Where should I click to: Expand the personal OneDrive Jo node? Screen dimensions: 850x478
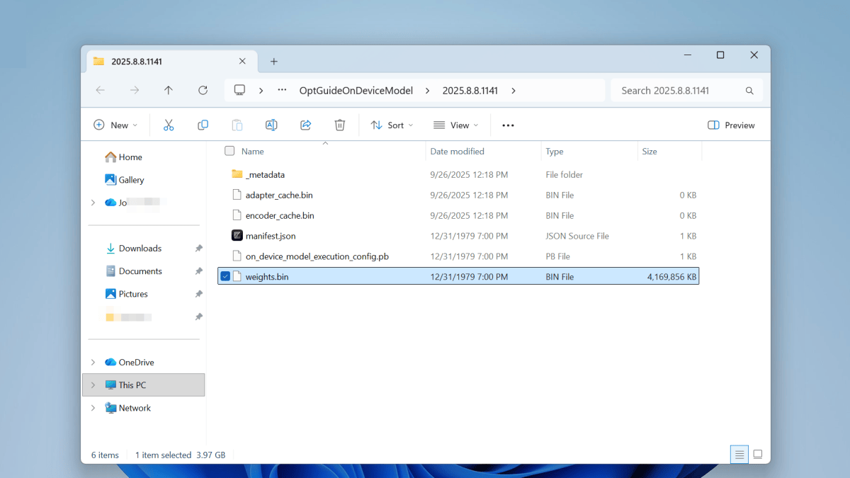point(93,203)
